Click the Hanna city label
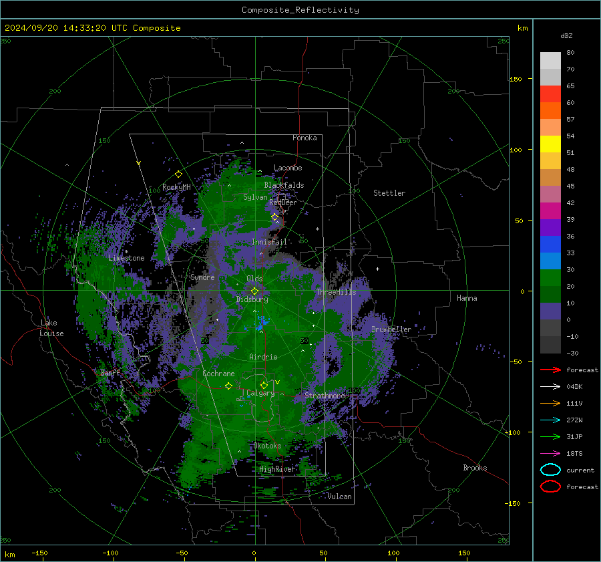The height and width of the screenshot is (562, 601). (x=467, y=298)
